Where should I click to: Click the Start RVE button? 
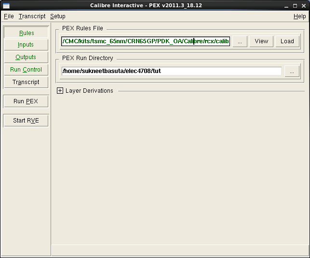[26, 120]
